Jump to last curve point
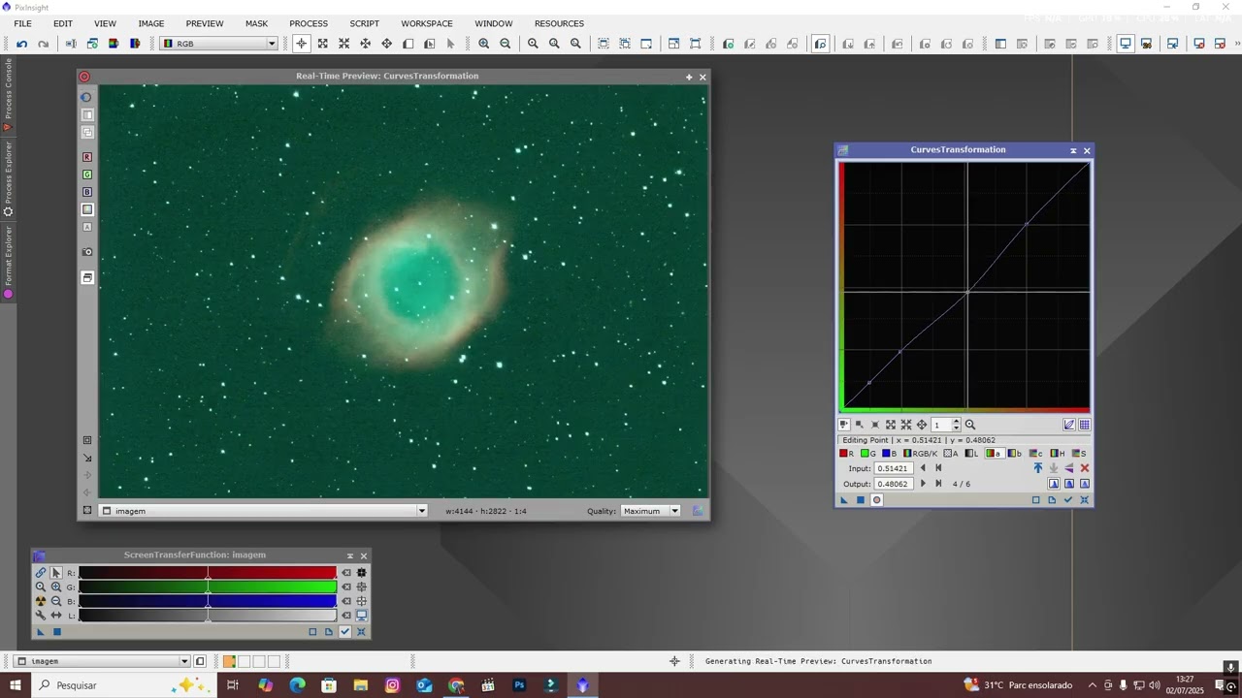 (938, 484)
